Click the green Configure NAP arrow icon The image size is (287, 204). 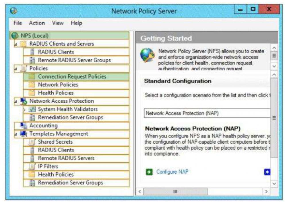coord(149,172)
